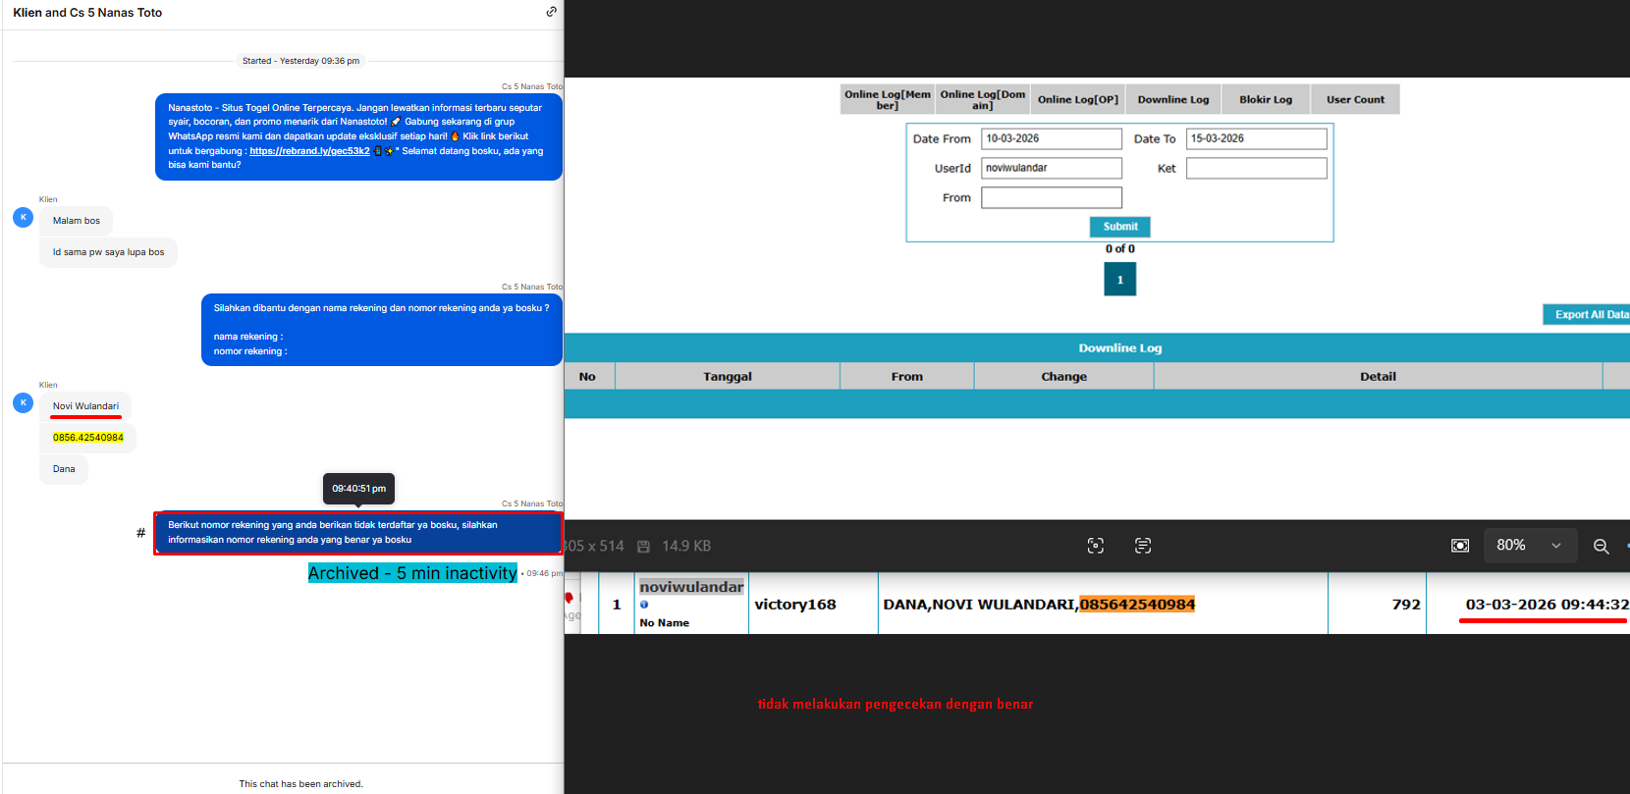Click the '0 of 0' results count

[x=1120, y=249]
